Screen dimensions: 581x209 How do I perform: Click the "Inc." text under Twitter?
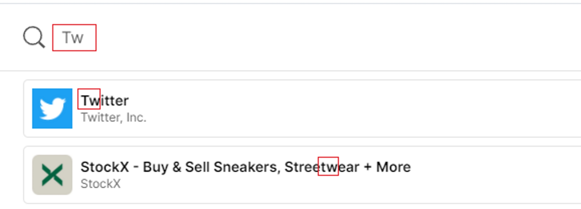[x=136, y=118]
